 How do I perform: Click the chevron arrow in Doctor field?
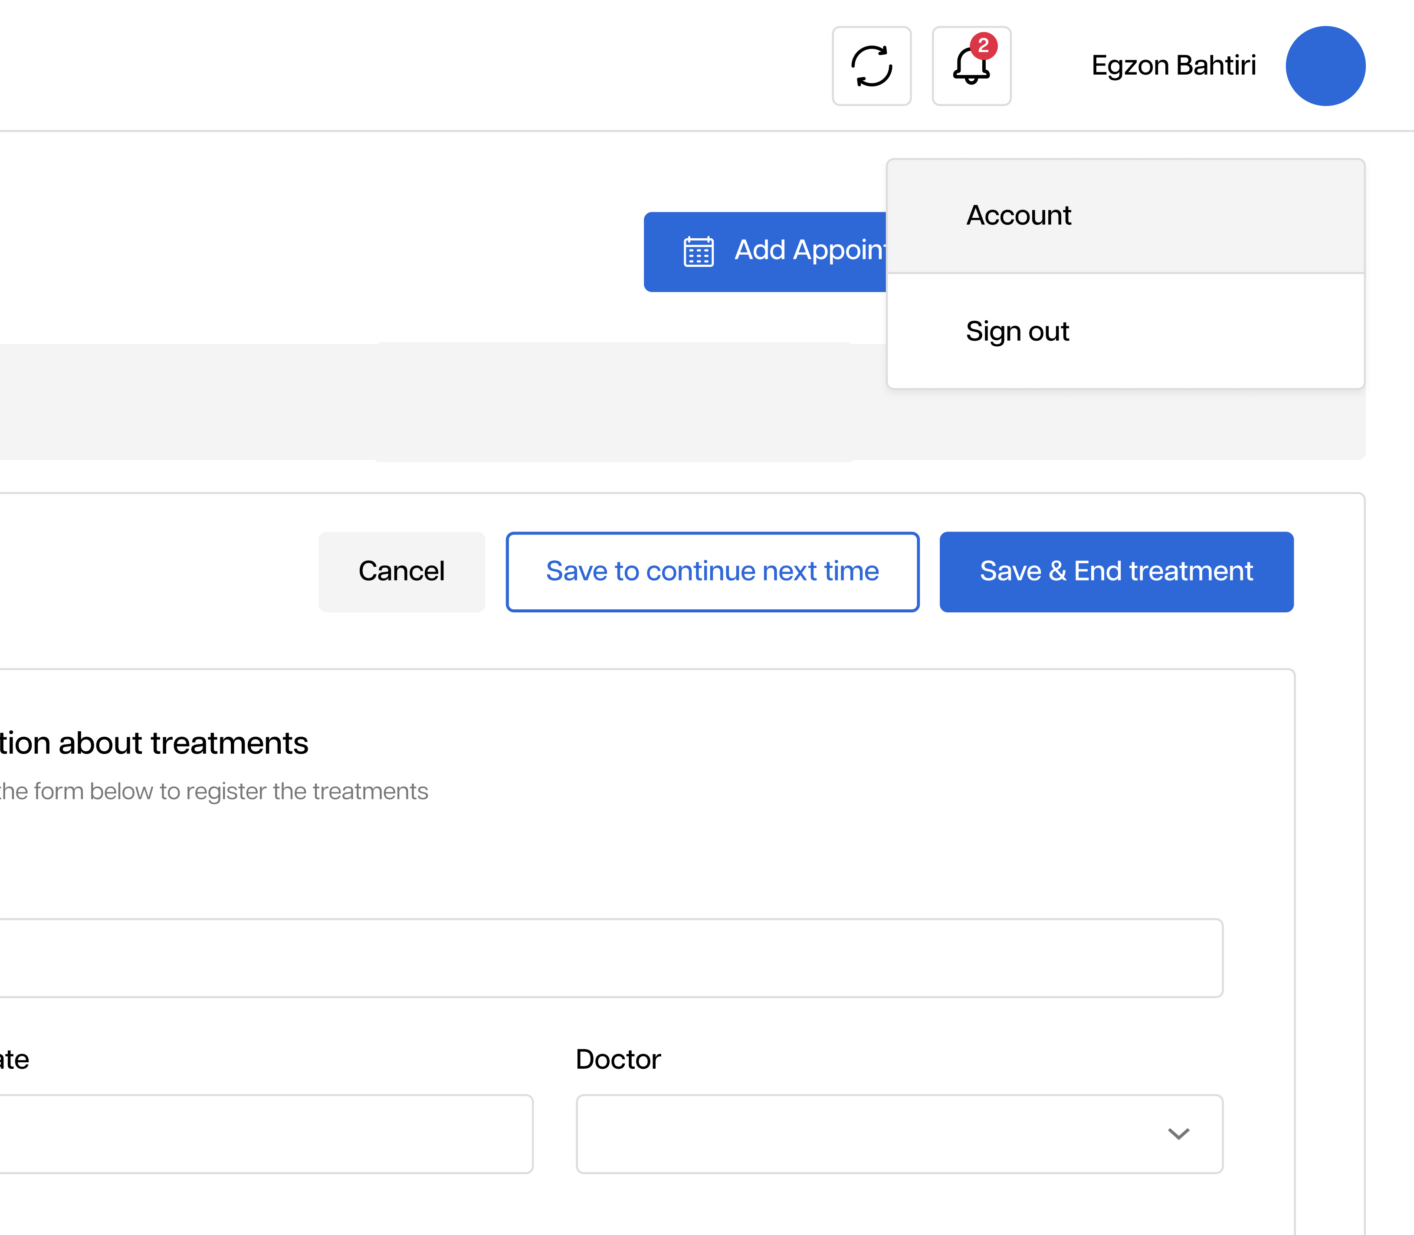(x=1179, y=1134)
